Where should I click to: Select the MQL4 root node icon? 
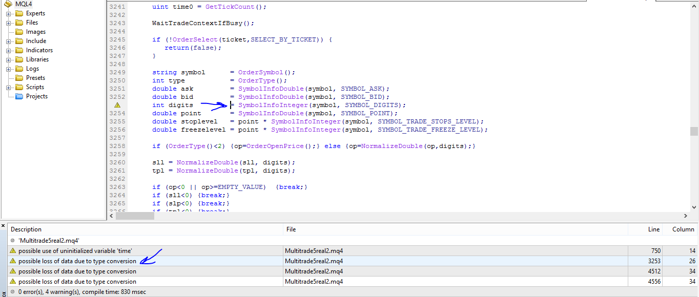click(8, 4)
